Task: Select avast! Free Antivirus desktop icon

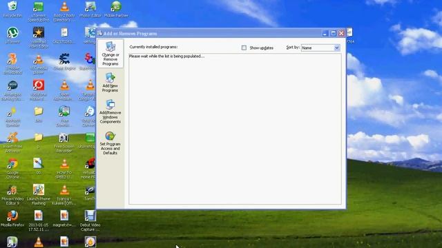Action: point(12,143)
